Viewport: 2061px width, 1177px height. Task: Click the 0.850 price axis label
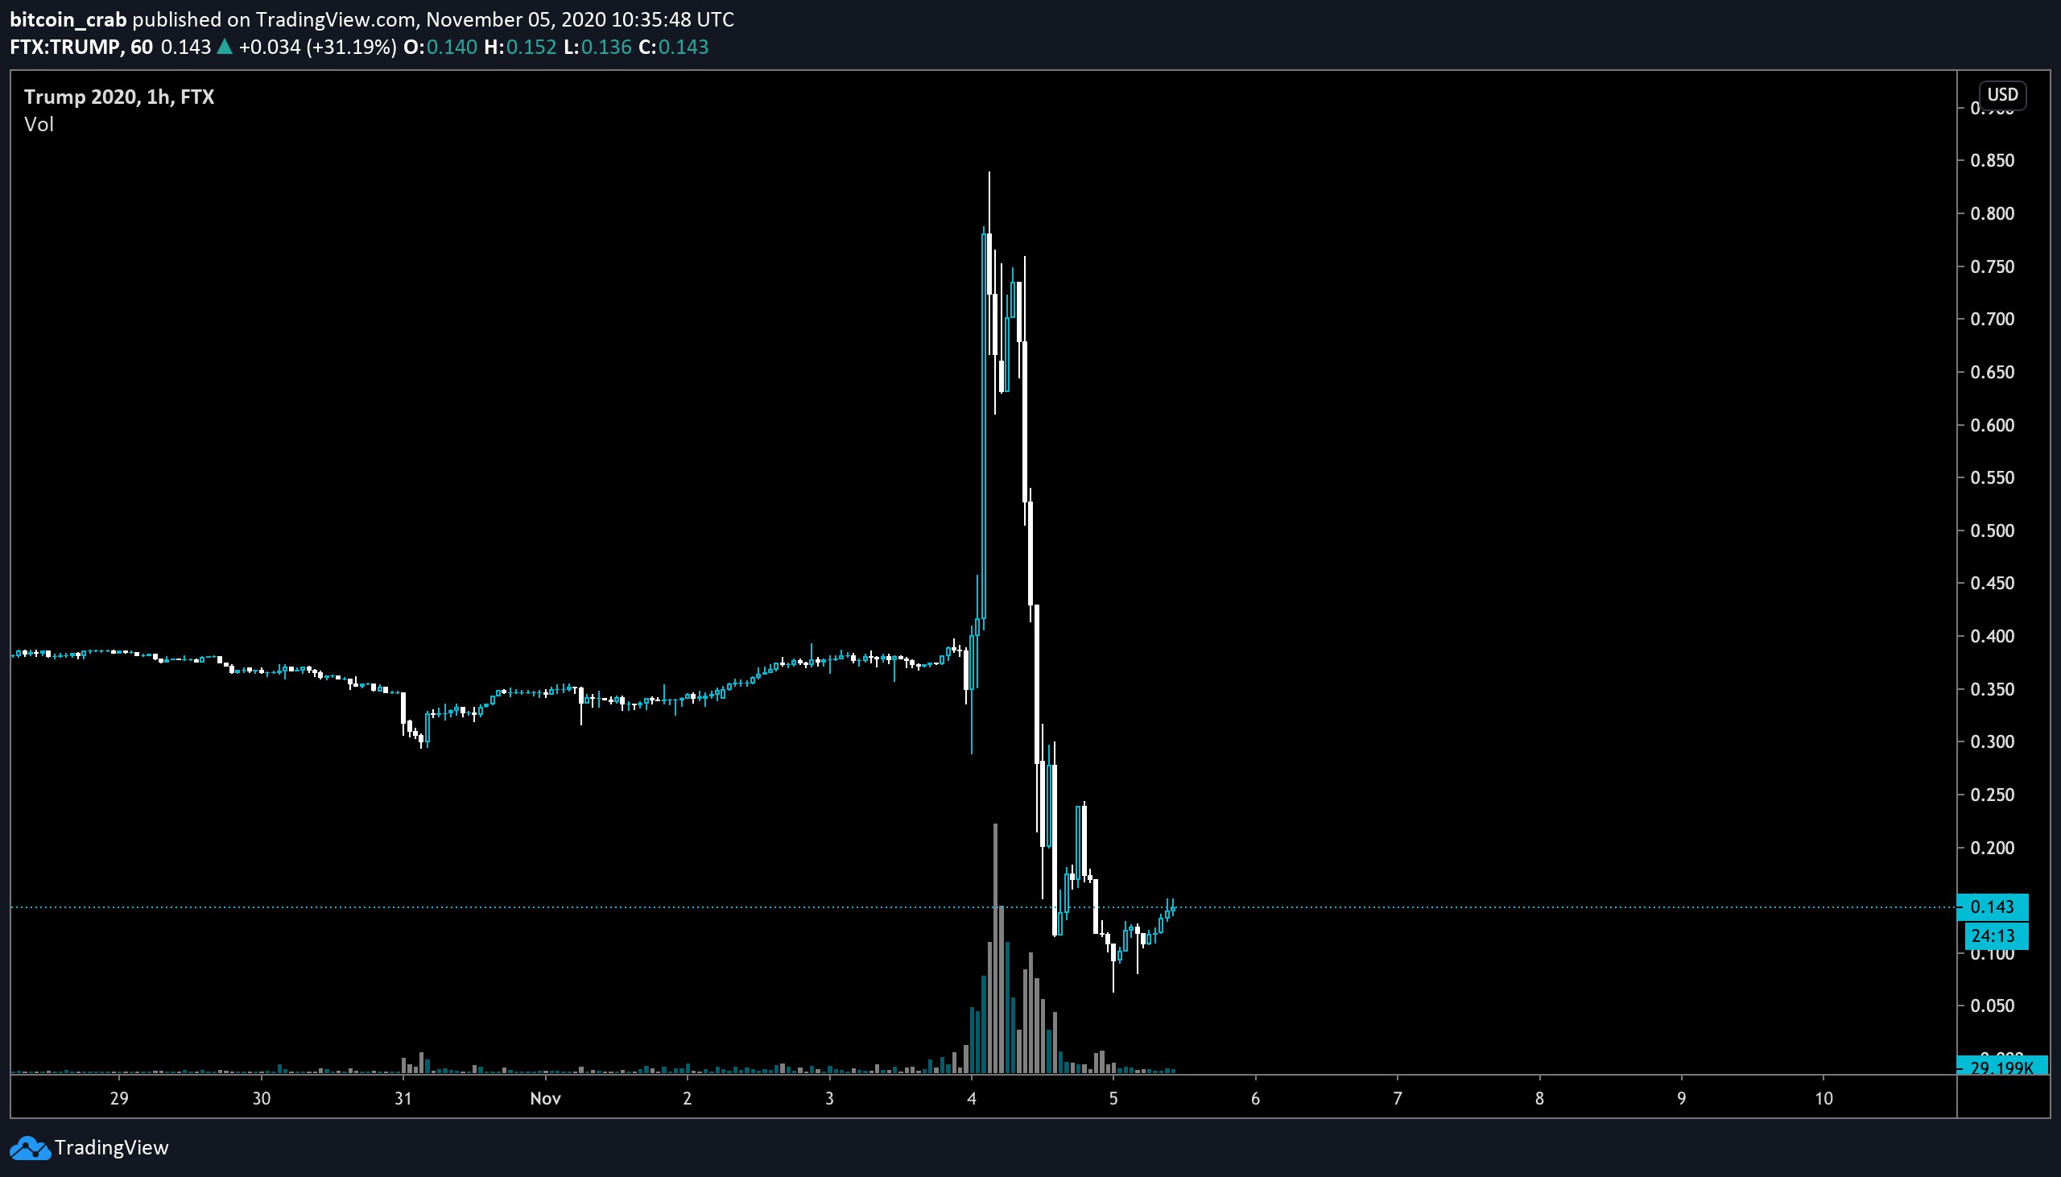tap(1993, 161)
